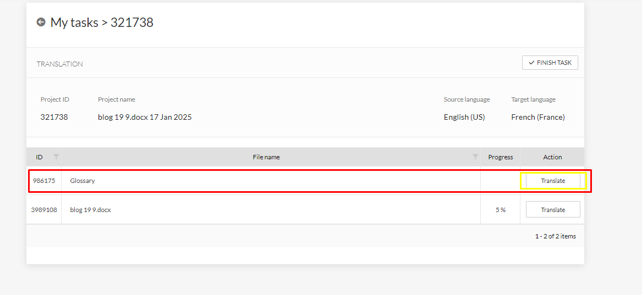This screenshot has height=295, width=642.
Task: Open filter icon in ID column header
Action: click(x=56, y=157)
